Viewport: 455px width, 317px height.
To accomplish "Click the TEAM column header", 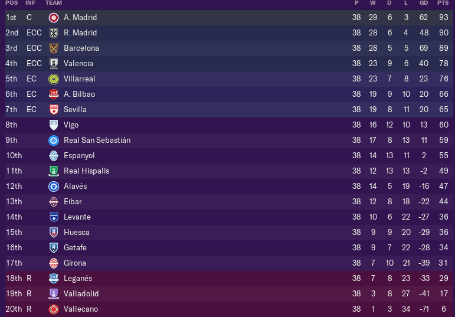I will (54, 3).
